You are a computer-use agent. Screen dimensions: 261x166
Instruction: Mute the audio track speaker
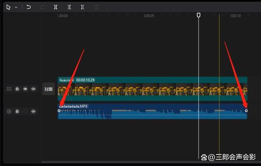click(33, 112)
